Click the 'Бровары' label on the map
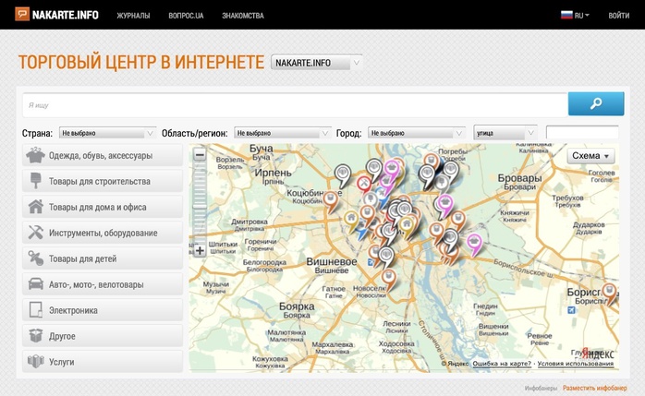Viewport: 645px width, 396px height. pos(519,178)
